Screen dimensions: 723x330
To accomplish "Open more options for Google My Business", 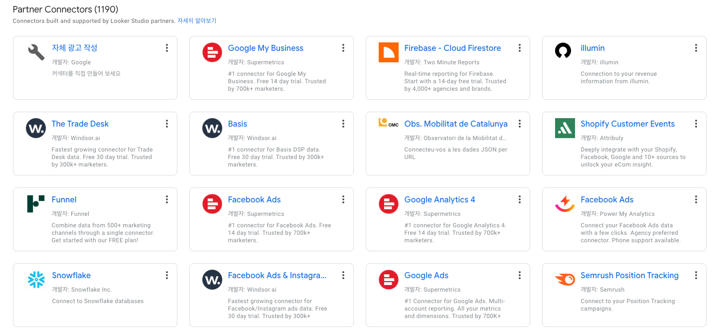I will 343,48.
